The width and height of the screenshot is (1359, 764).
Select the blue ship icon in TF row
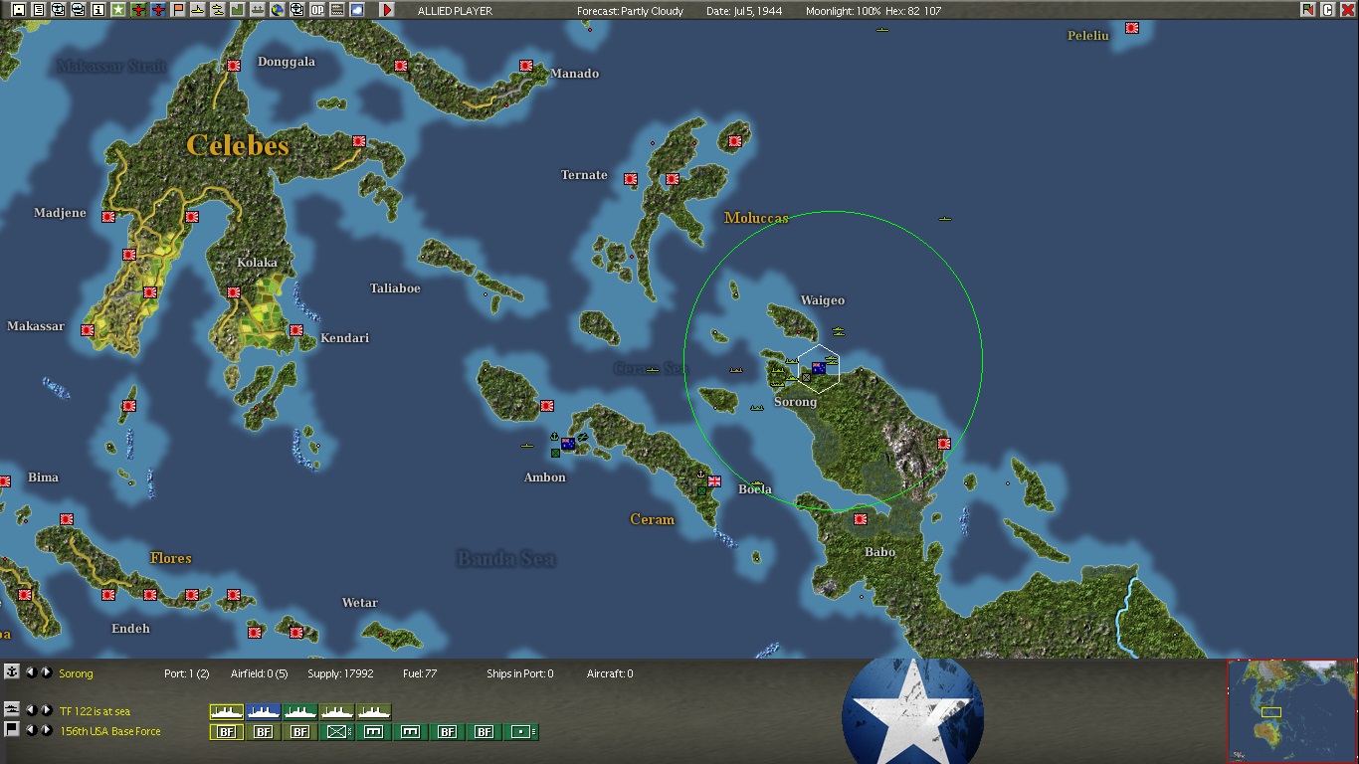coord(263,712)
